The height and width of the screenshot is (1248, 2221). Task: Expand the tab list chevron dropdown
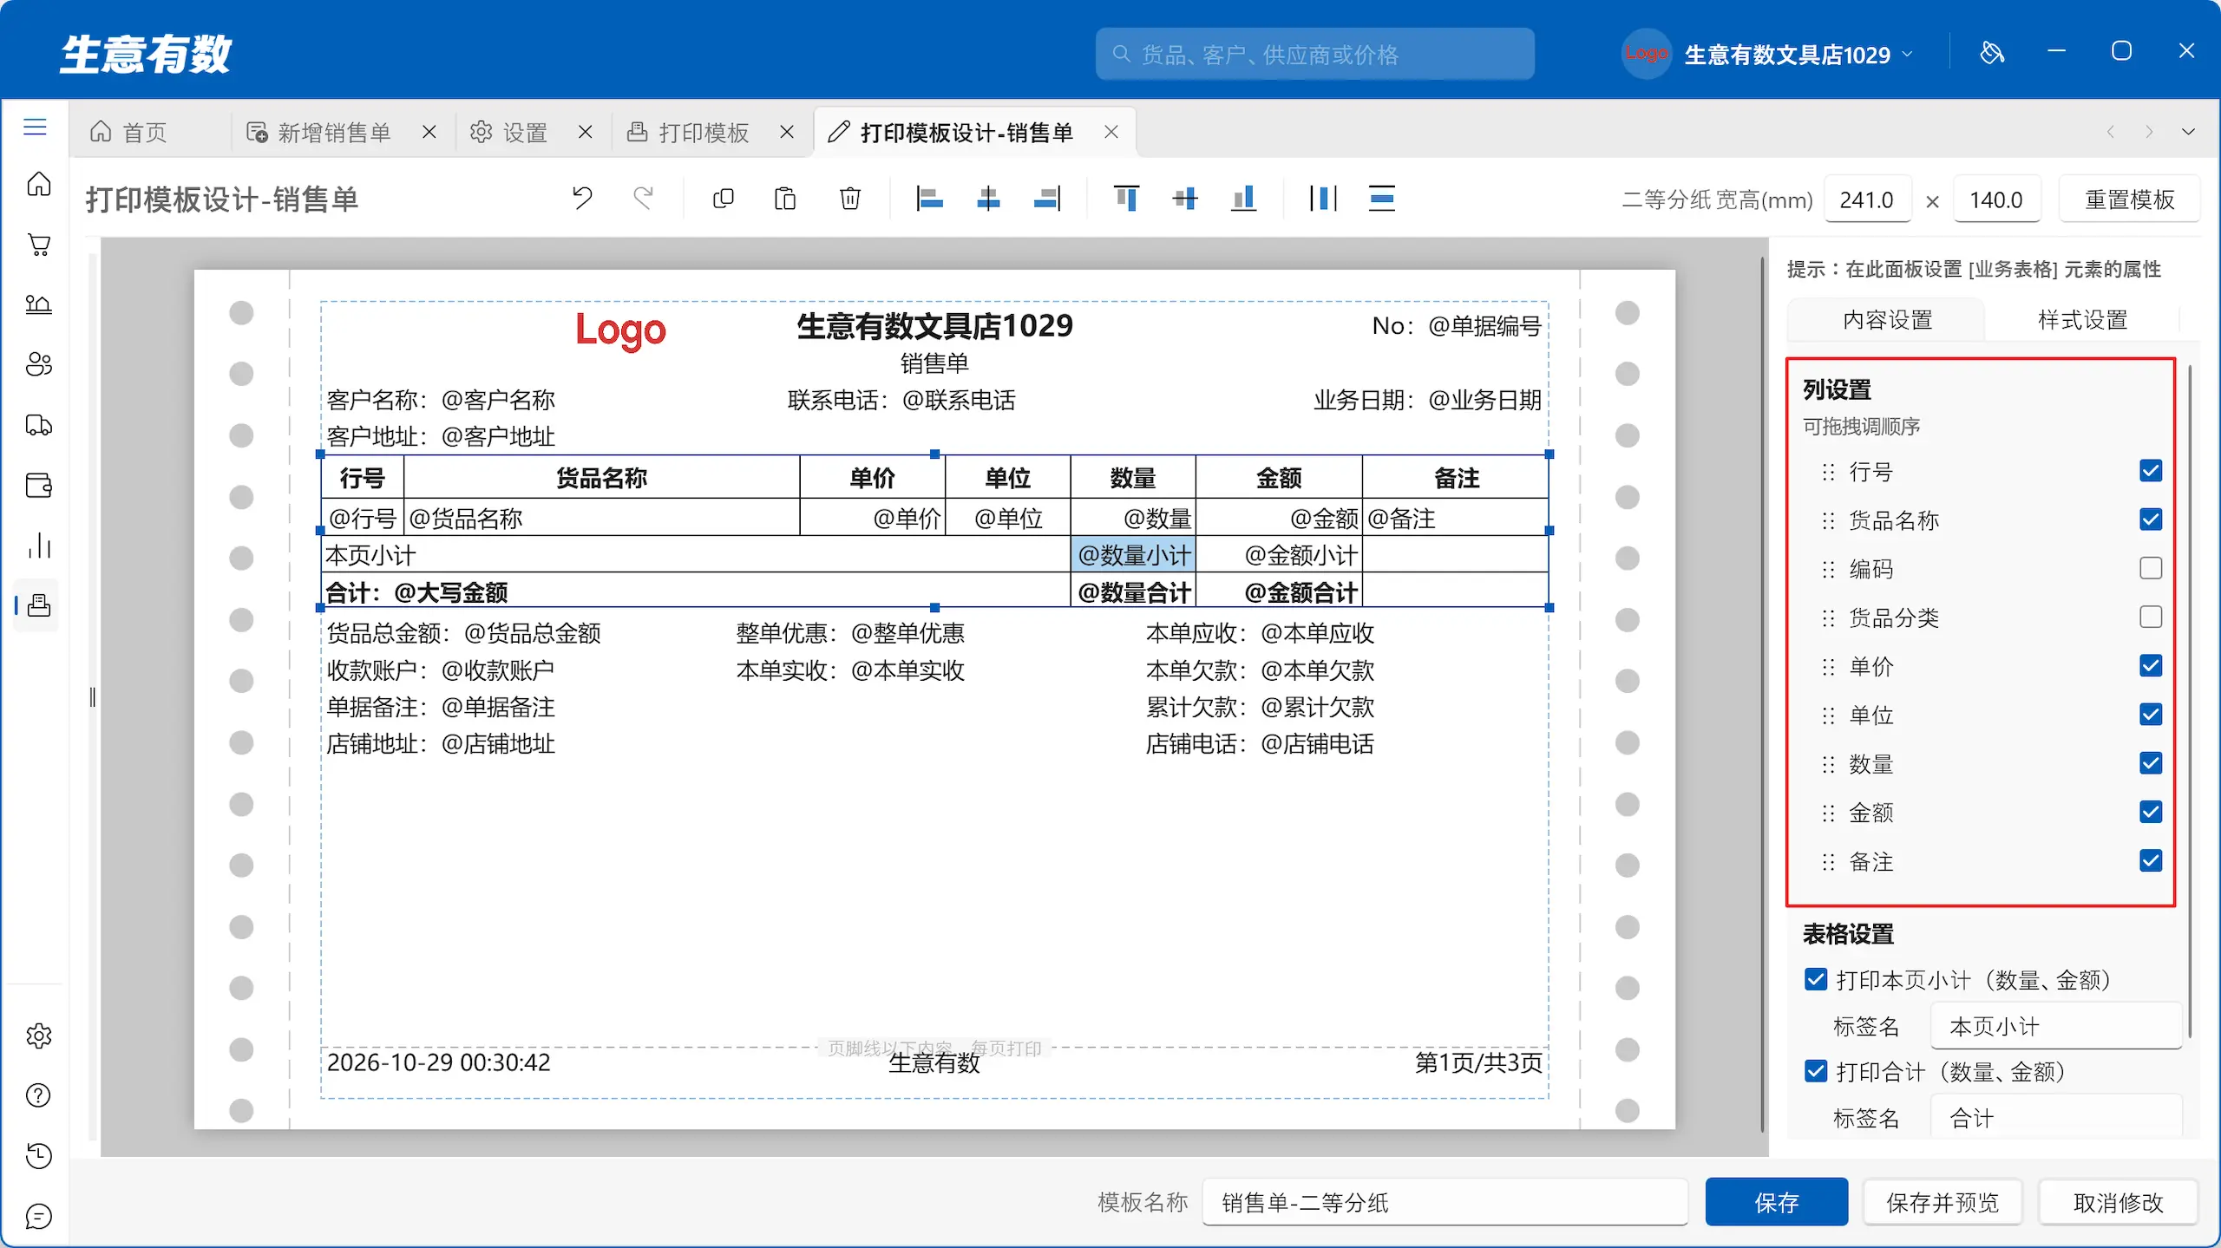coord(2188,132)
